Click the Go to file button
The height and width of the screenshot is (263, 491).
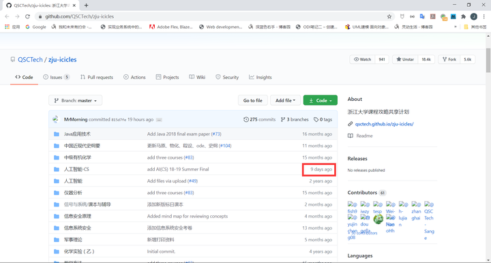pos(253,100)
